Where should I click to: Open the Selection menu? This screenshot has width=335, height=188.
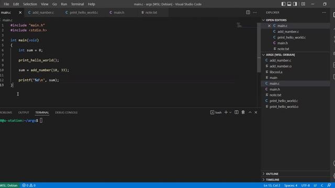click(x=30, y=4)
